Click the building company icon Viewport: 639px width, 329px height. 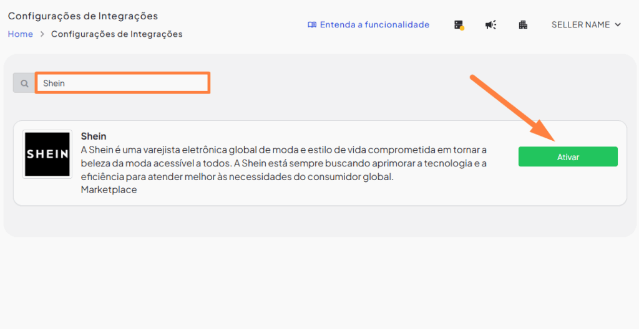point(523,25)
